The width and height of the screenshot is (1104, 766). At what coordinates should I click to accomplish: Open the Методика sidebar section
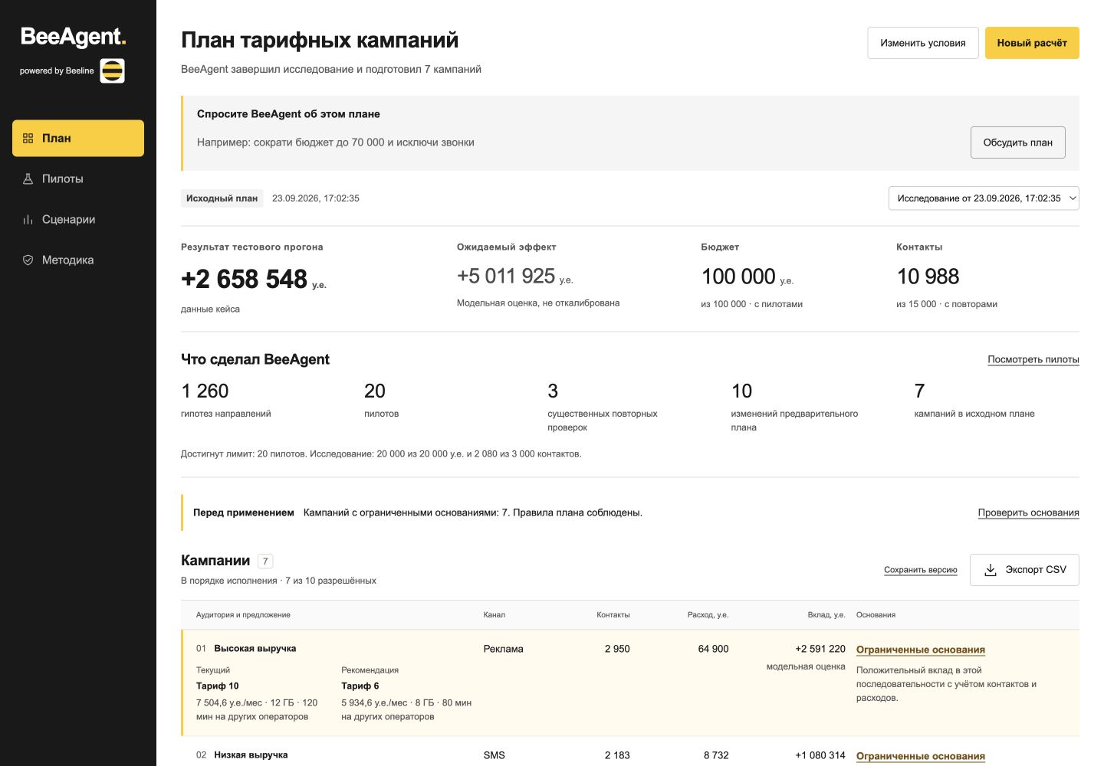tap(78, 260)
